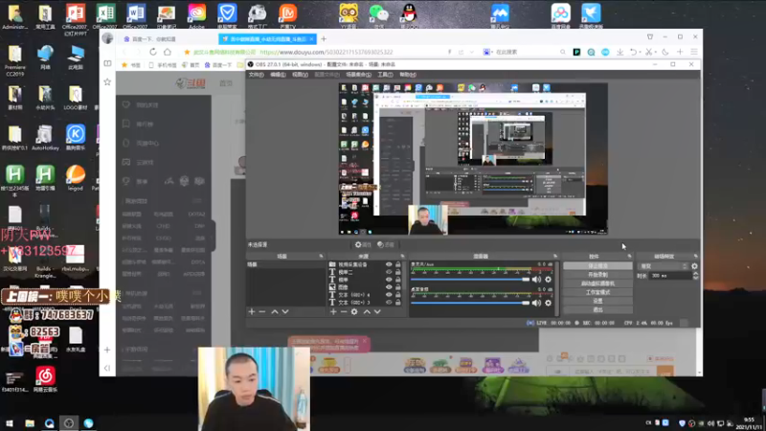
Task: Add a new scene with plus icon
Action: [x=252, y=312]
